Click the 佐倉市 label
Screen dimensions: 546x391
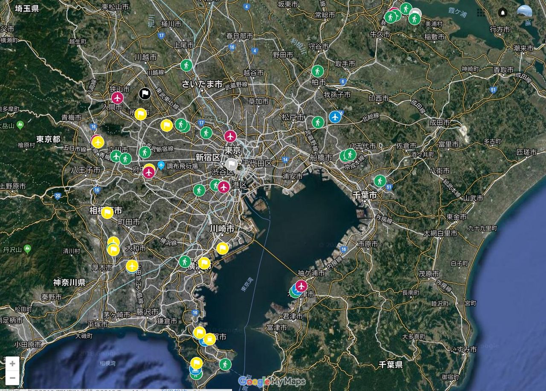coord(406,146)
